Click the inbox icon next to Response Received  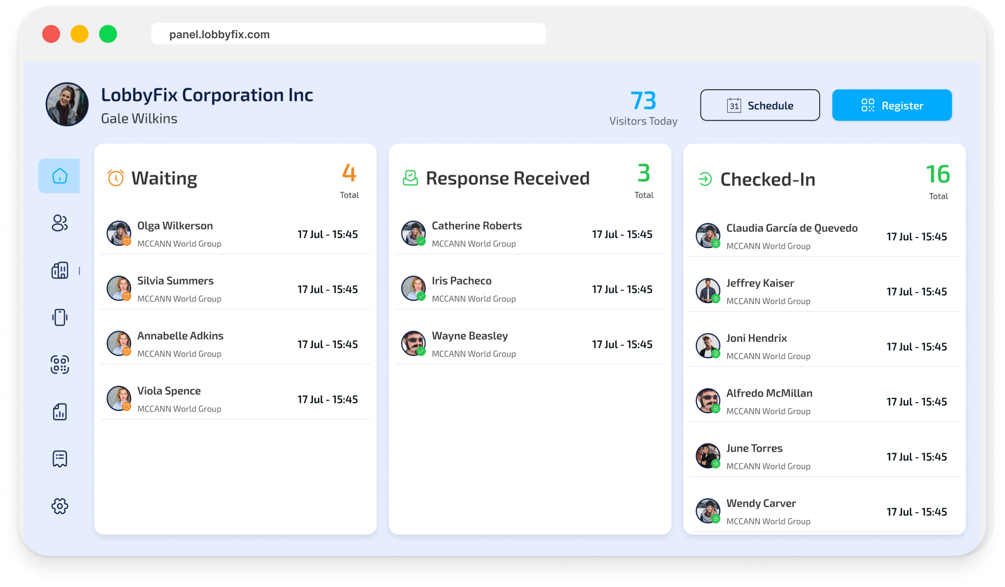410,178
